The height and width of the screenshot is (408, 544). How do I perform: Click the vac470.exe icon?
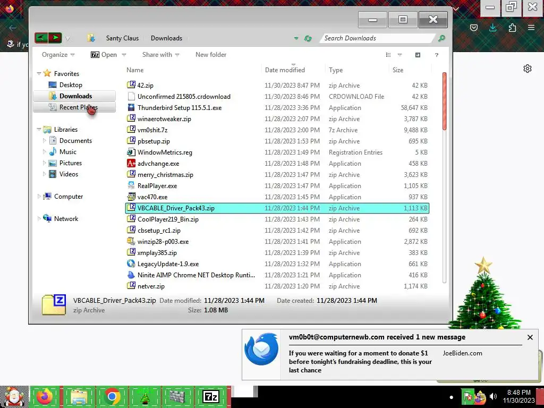[131, 197]
